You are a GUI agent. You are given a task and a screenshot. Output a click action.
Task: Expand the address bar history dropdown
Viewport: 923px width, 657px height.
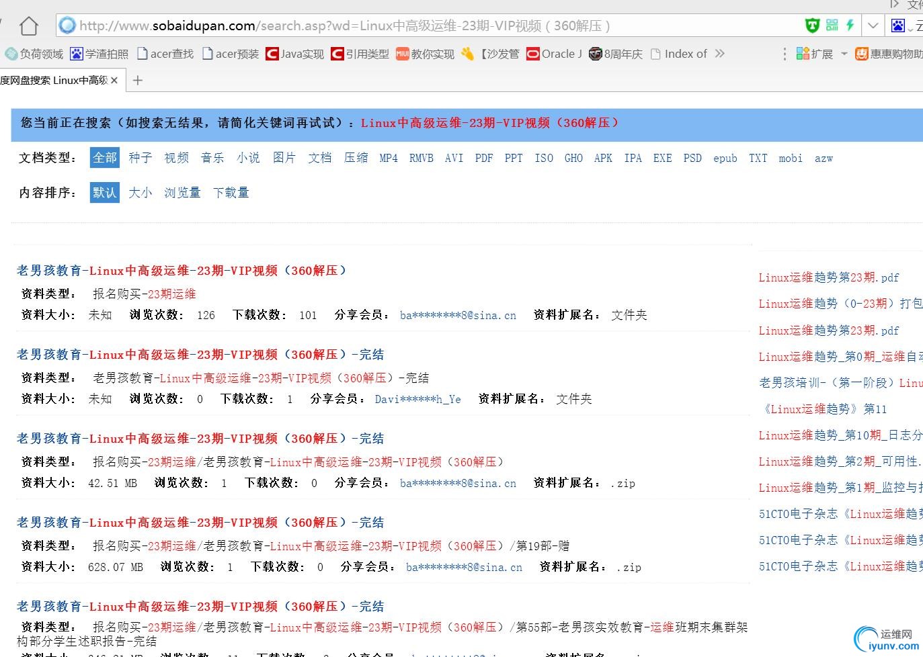873,26
